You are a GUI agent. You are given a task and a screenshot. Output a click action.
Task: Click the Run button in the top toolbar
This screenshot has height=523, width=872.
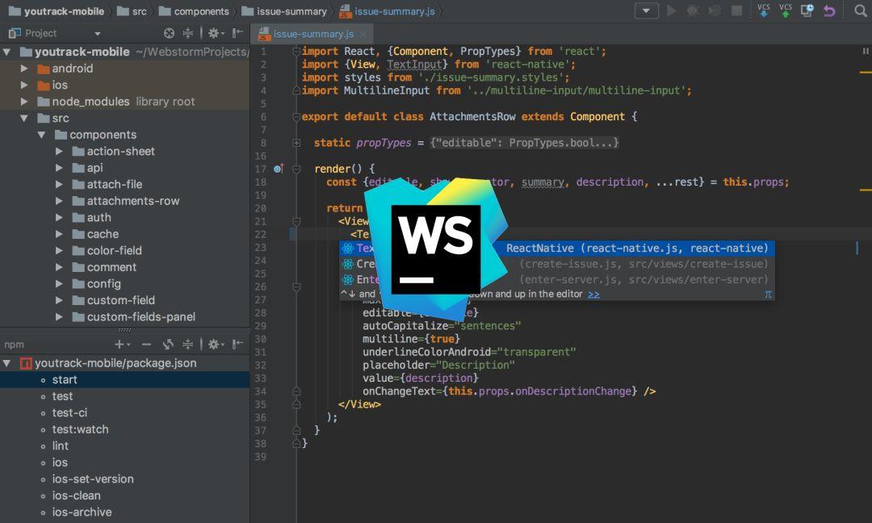671,10
